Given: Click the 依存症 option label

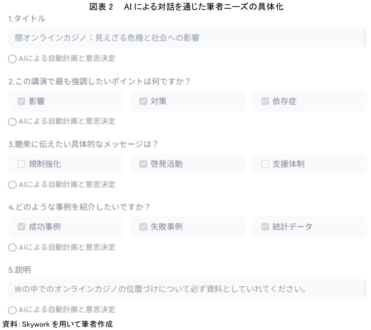Looking at the screenshot, I should [x=284, y=101].
